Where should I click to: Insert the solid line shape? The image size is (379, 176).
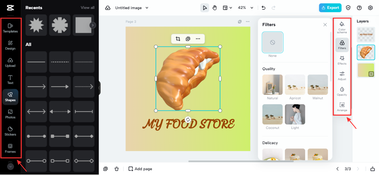coord(36,62)
